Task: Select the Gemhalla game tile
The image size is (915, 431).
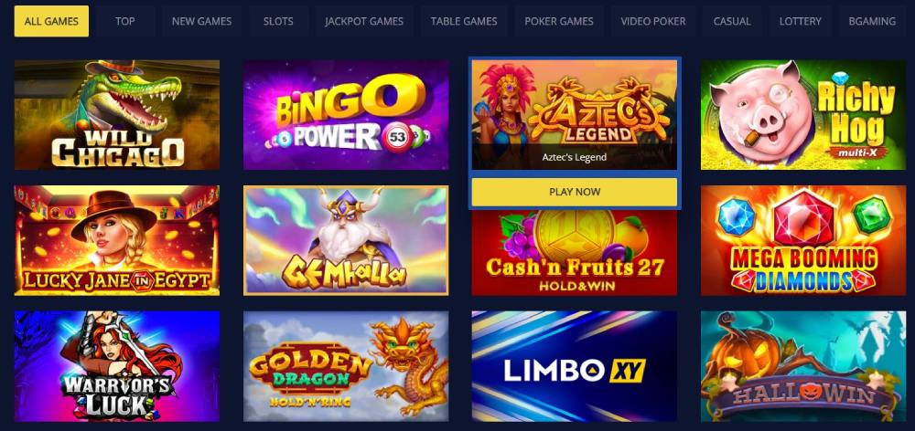Action: 346,240
